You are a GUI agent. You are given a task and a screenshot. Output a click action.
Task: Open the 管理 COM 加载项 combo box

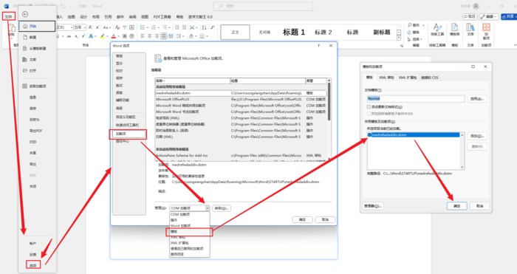click(190, 208)
